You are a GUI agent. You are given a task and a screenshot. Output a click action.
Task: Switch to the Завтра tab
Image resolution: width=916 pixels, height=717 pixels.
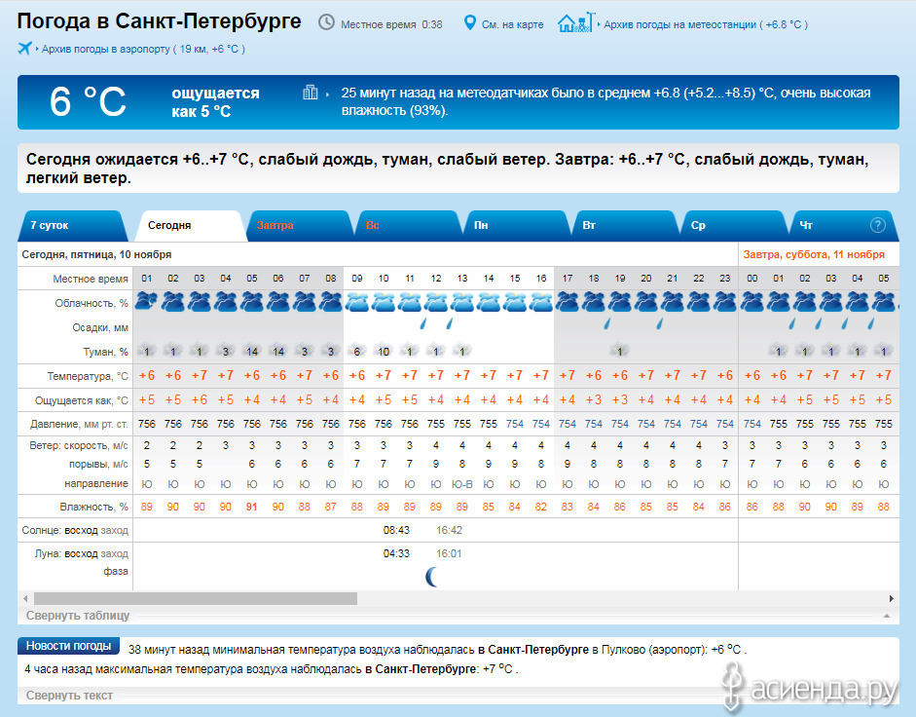(300, 226)
